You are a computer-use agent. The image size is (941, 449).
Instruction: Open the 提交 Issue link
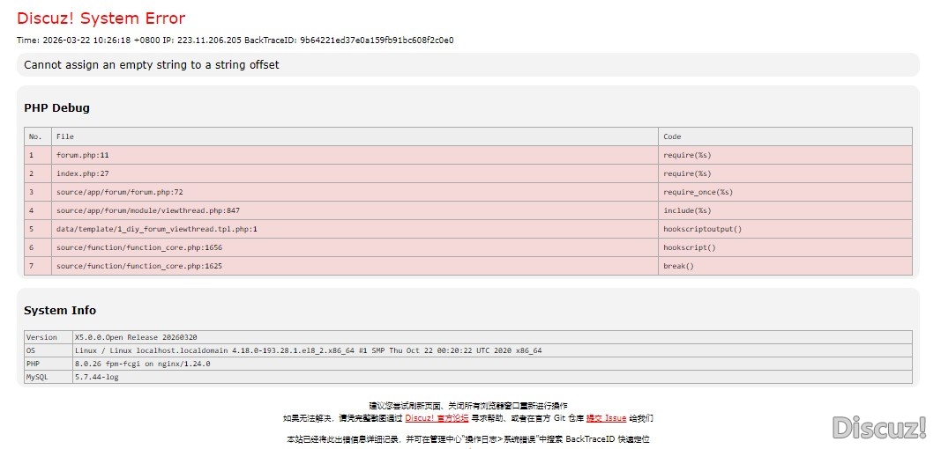coord(606,418)
